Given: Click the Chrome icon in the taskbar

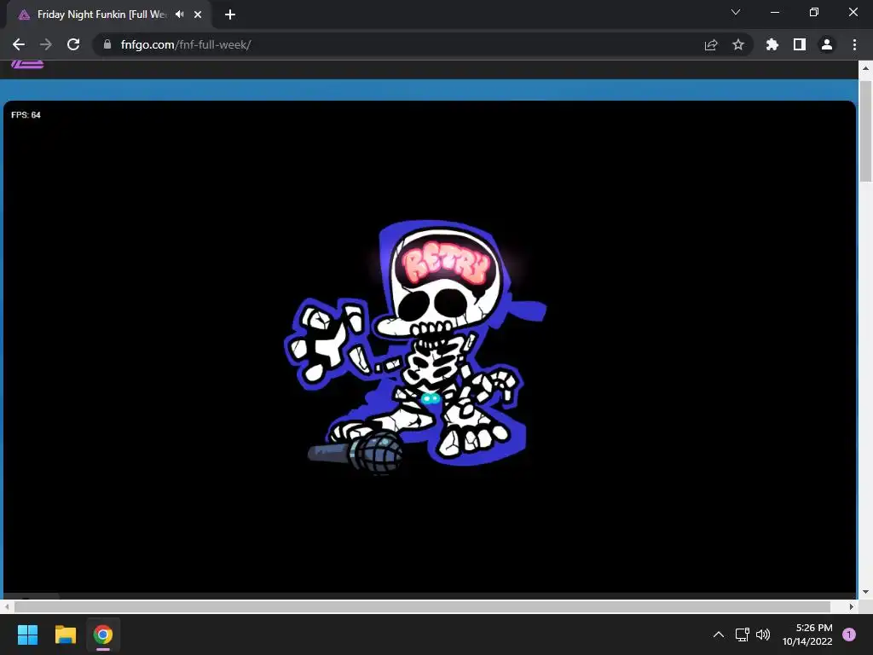Looking at the screenshot, I should coord(103,635).
